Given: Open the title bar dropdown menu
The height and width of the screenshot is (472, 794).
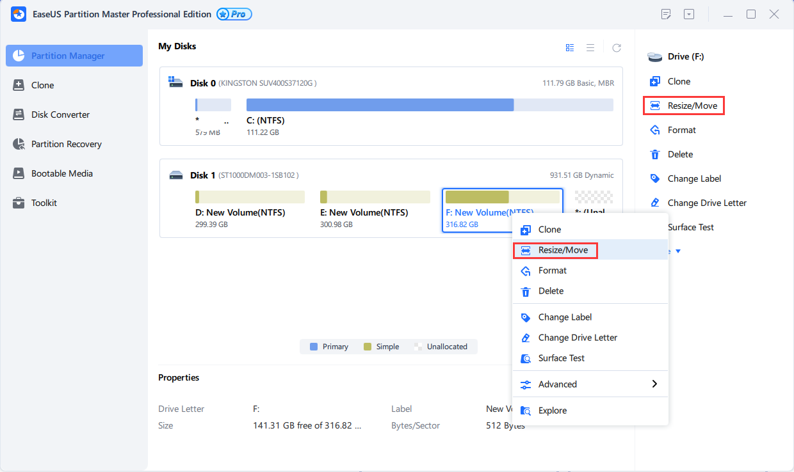Looking at the screenshot, I should point(689,14).
